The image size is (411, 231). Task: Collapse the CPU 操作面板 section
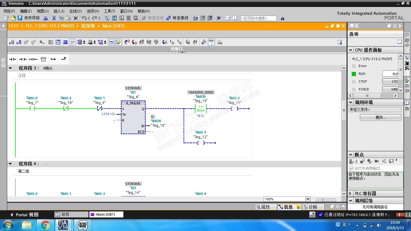[x=351, y=50]
